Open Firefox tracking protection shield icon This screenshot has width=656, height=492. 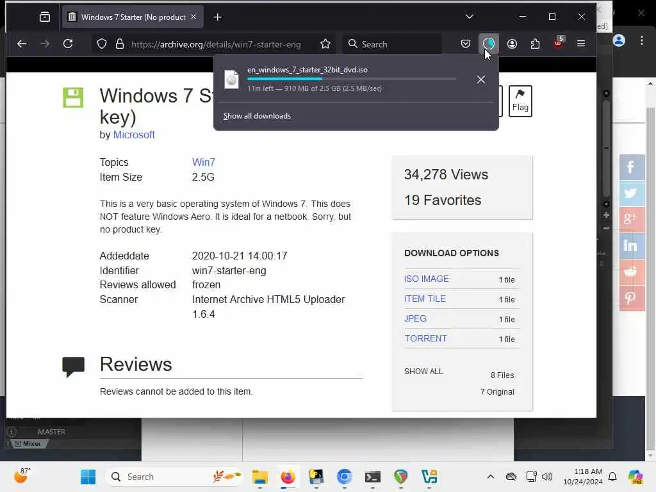click(x=102, y=44)
